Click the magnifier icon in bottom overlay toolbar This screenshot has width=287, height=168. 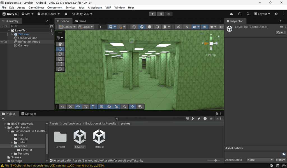pos(124,107)
